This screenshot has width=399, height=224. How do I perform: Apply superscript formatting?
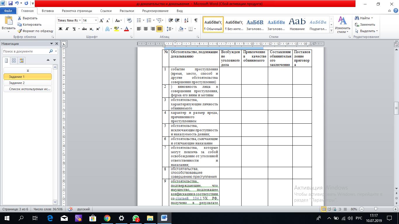point(98,29)
